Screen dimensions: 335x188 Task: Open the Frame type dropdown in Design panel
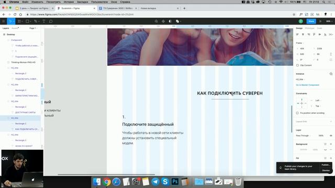[300, 43]
